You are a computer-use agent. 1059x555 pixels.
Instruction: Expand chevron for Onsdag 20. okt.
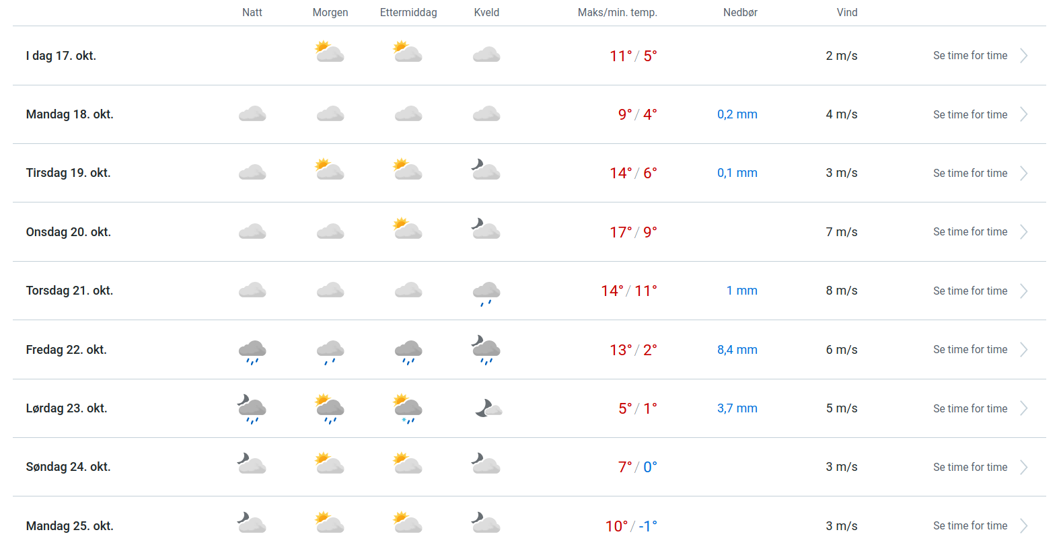[1023, 232]
